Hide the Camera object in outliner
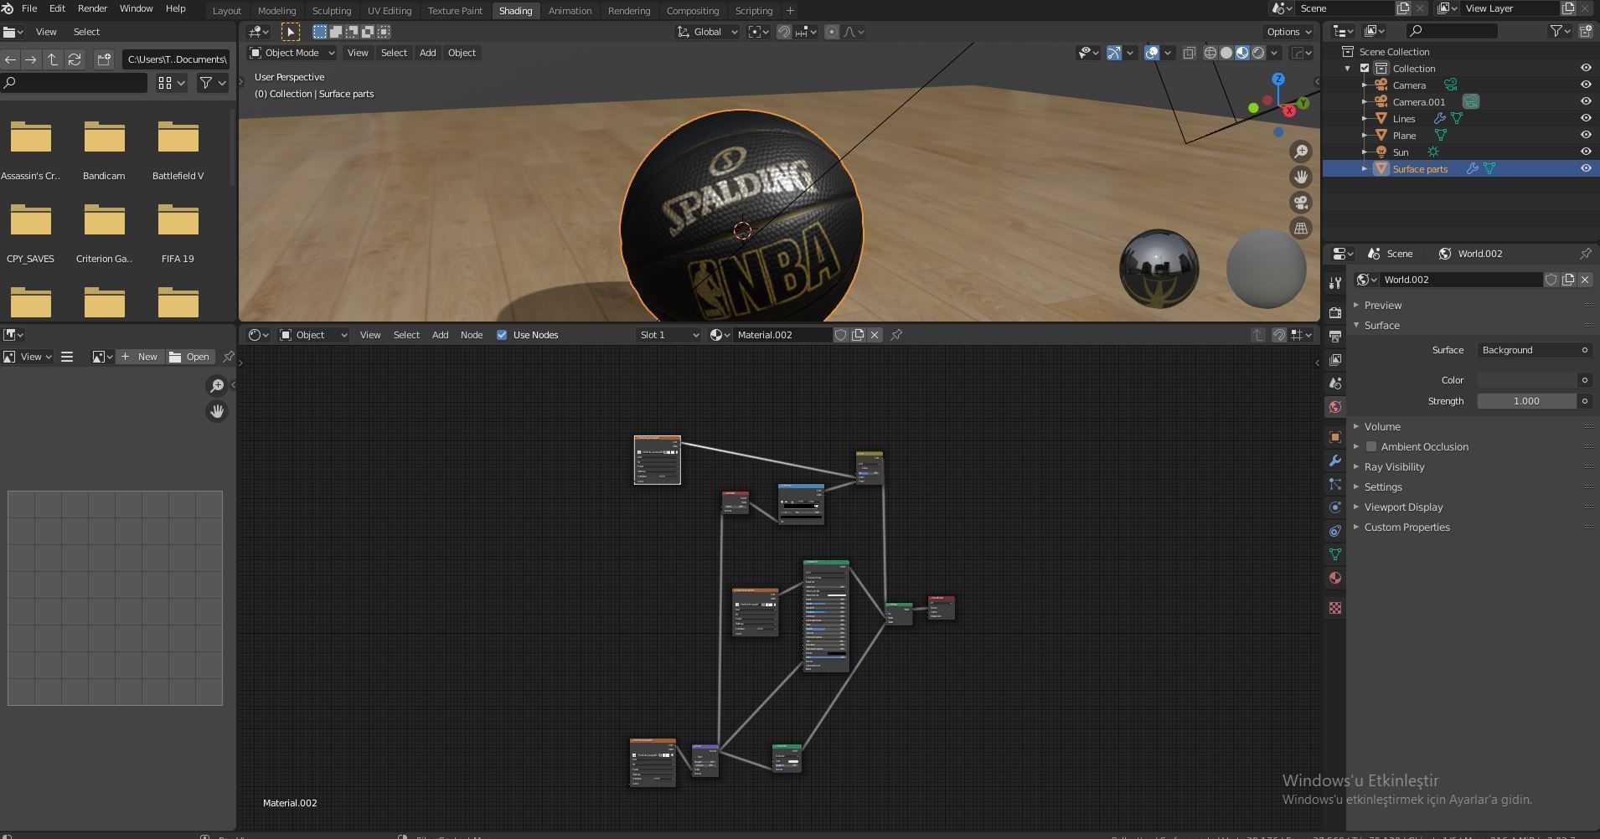1600x839 pixels. [x=1586, y=85]
